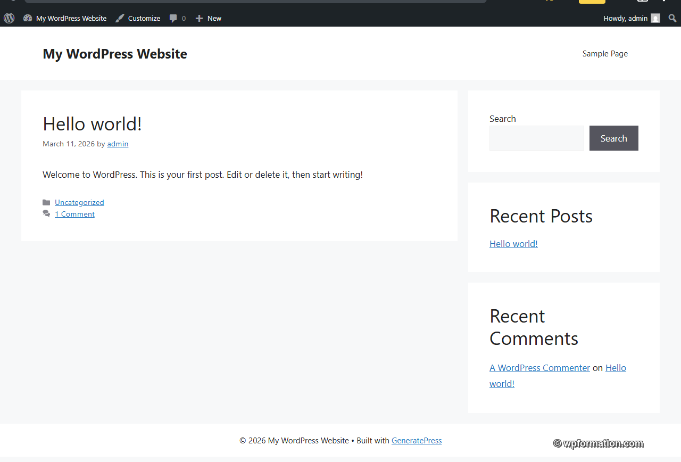Screen dimensions: 681x462
Task: Click the comment count 0 in admin bar
Action: point(184,18)
